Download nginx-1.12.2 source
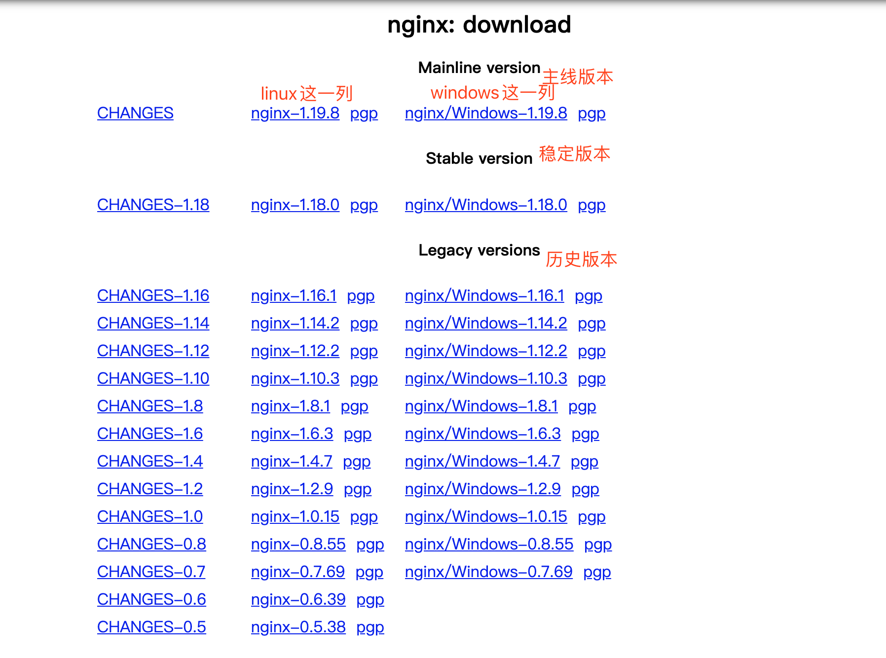This screenshot has width=886, height=658. point(295,351)
